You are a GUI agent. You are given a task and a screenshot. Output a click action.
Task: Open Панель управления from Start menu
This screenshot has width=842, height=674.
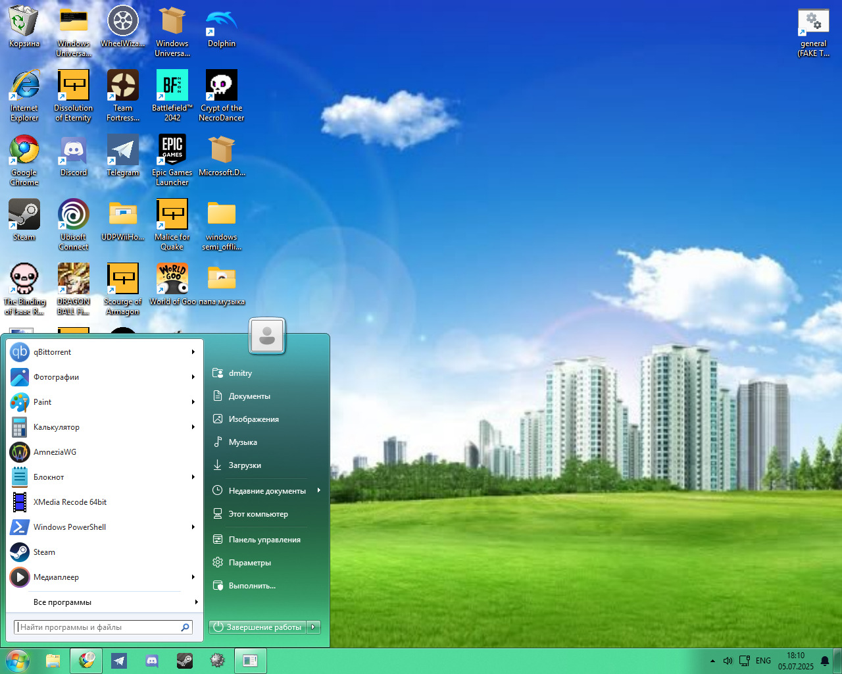tap(264, 540)
